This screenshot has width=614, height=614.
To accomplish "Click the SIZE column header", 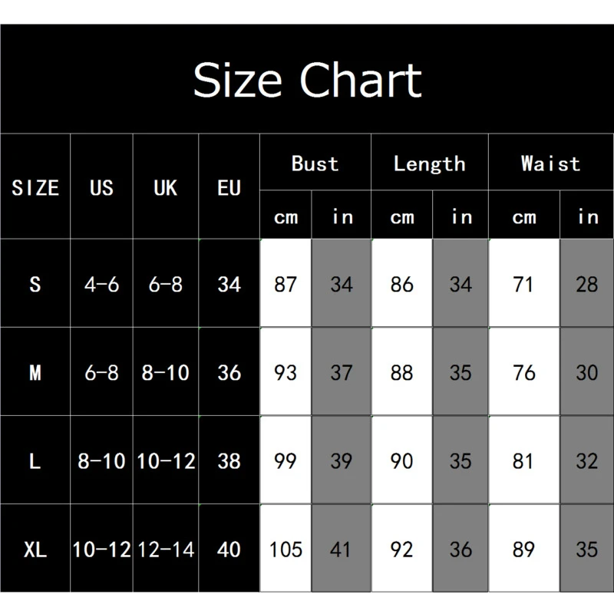I will pyautogui.click(x=35, y=187).
